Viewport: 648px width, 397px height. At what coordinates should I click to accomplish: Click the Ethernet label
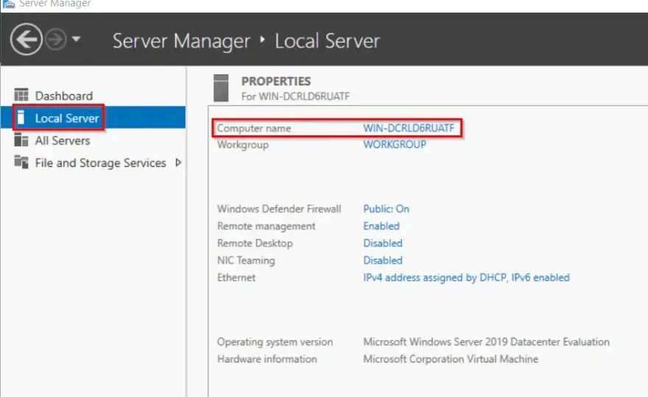[x=236, y=278]
